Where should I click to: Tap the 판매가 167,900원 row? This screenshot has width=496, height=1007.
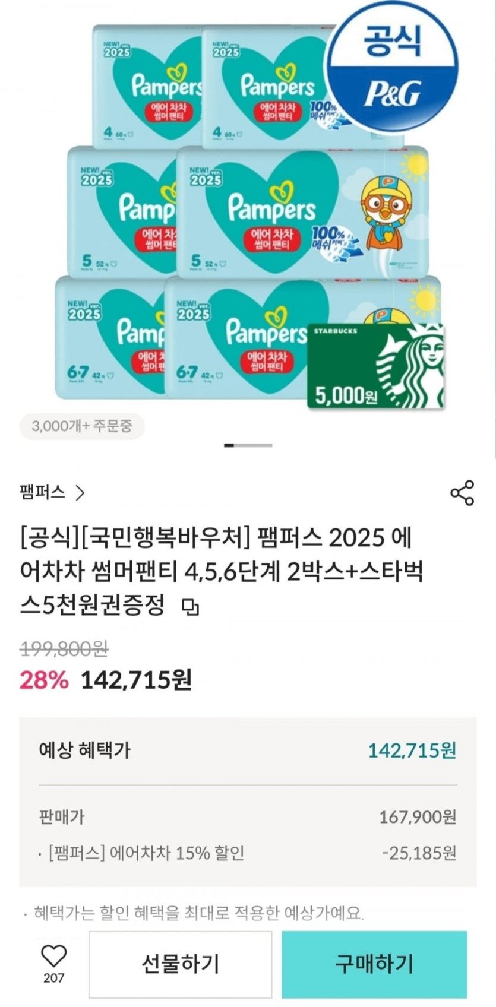tap(248, 817)
